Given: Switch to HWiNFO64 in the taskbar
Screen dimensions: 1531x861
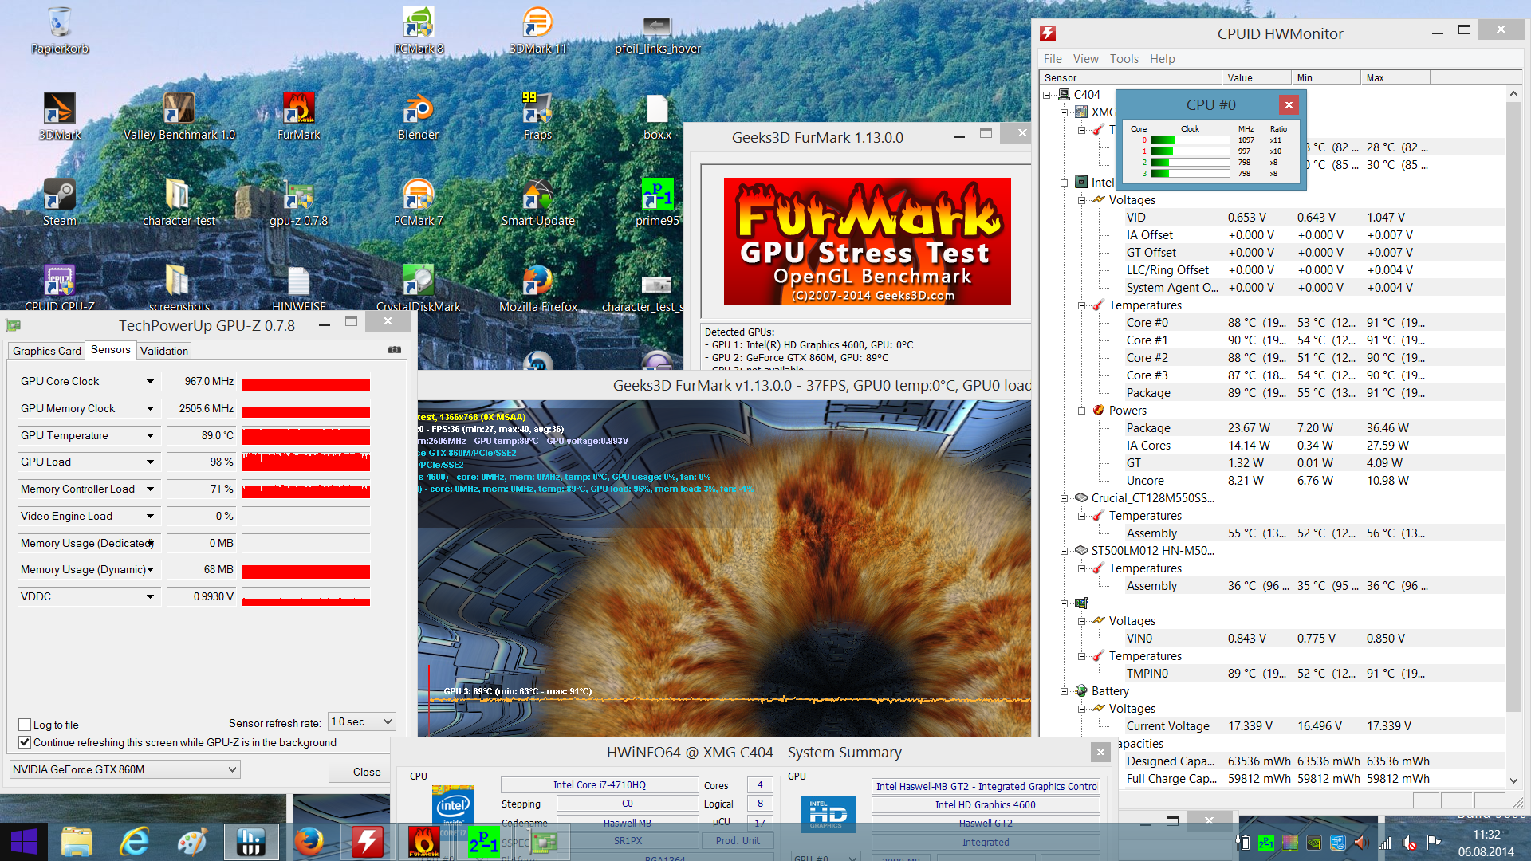Looking at the screenshot, I should click(x=250, y=842).
